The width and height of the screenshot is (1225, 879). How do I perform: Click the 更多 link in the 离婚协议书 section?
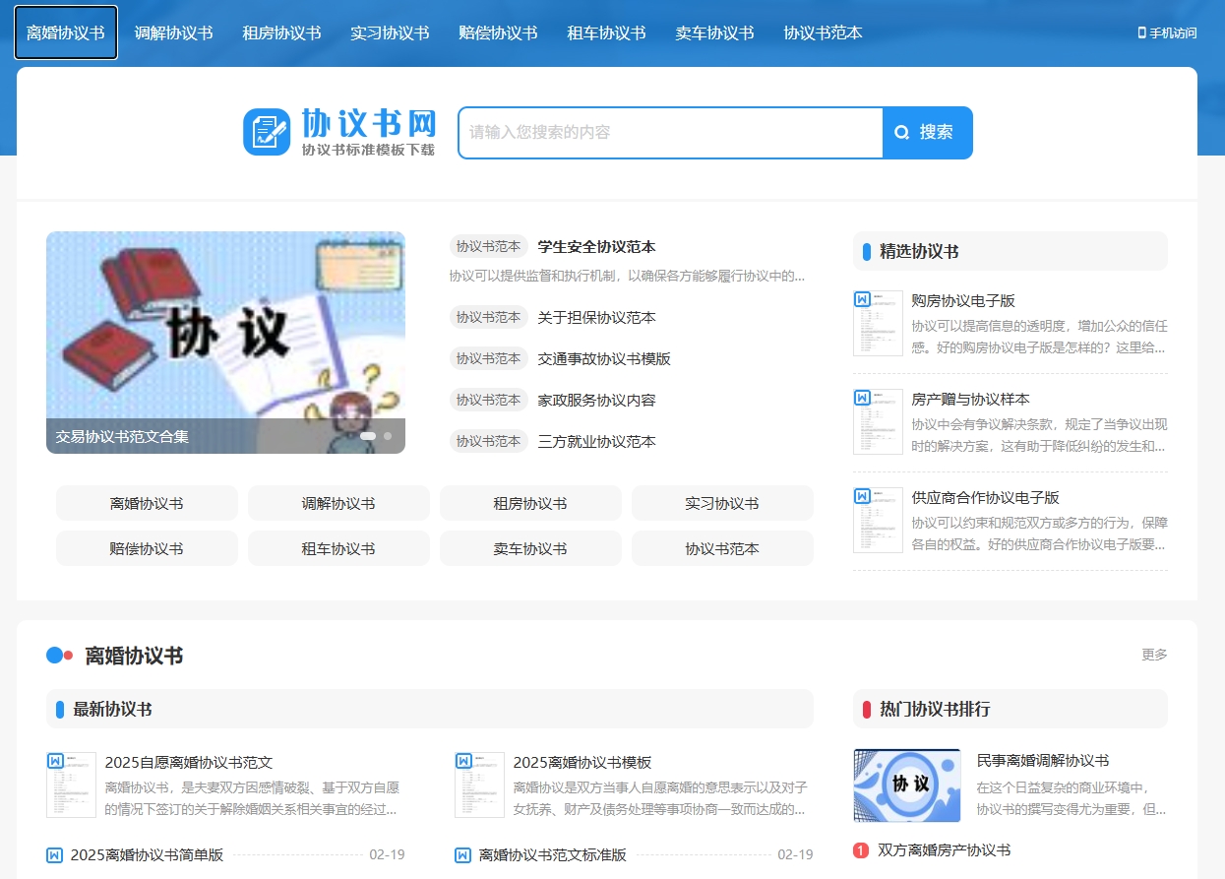[1152, 655]
